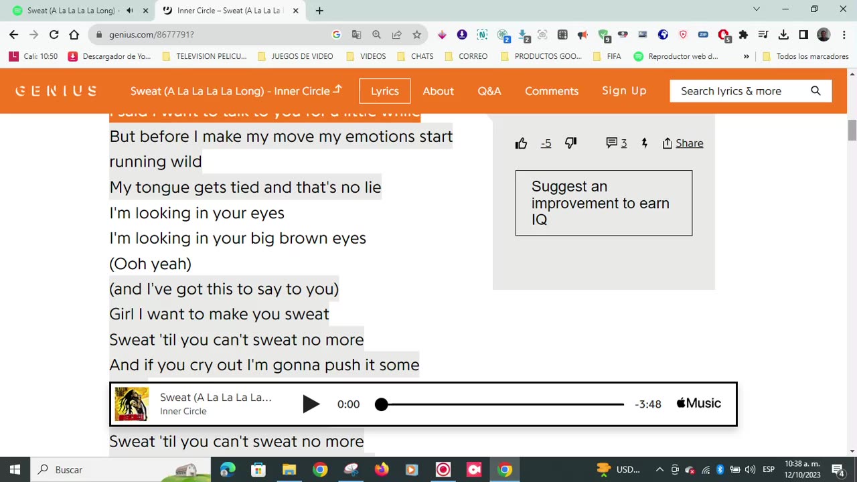This screenshot has height=482, width=857.
Task: Click lyric '(and I've got this to say to you)'
Action: pos(224,289)
